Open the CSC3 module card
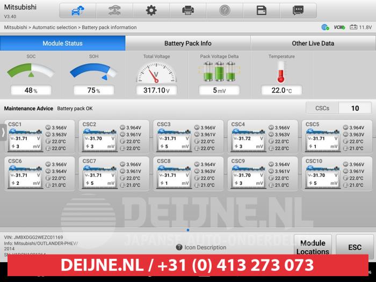This screenshot has width=376, height=282. pos(189,137)
